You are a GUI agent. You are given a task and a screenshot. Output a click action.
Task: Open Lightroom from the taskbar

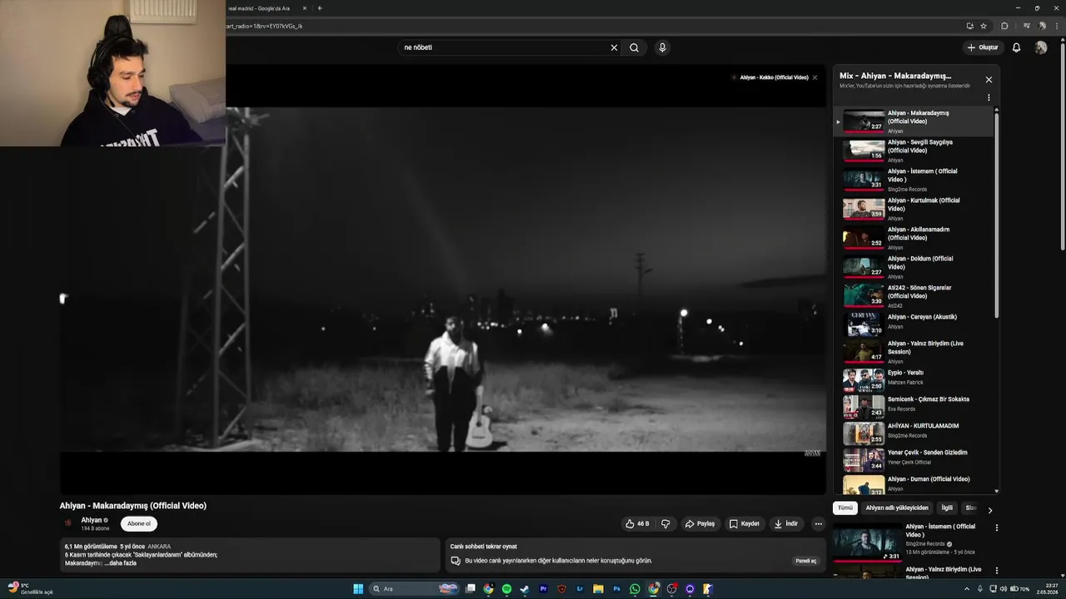click(580, 589)
